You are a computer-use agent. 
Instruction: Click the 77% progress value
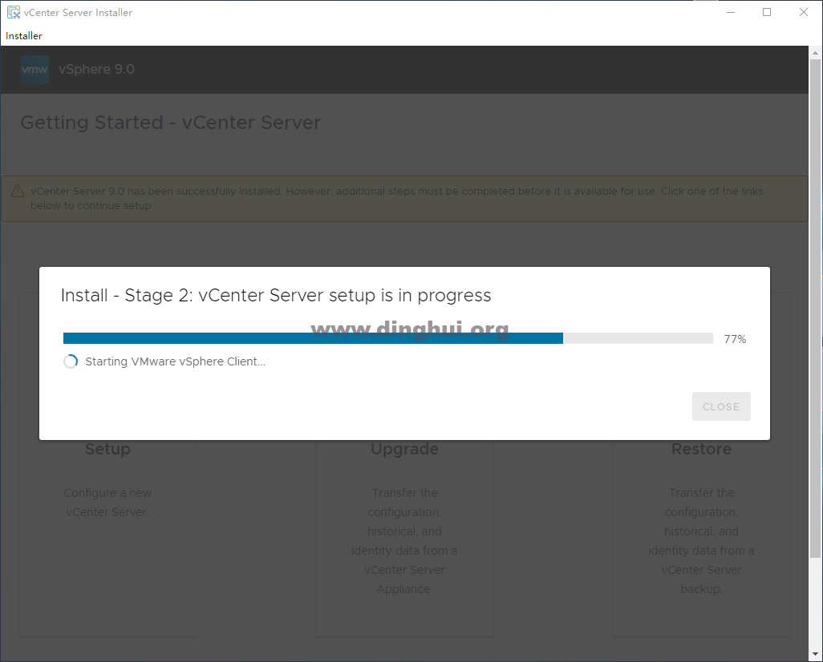(735, 339)
